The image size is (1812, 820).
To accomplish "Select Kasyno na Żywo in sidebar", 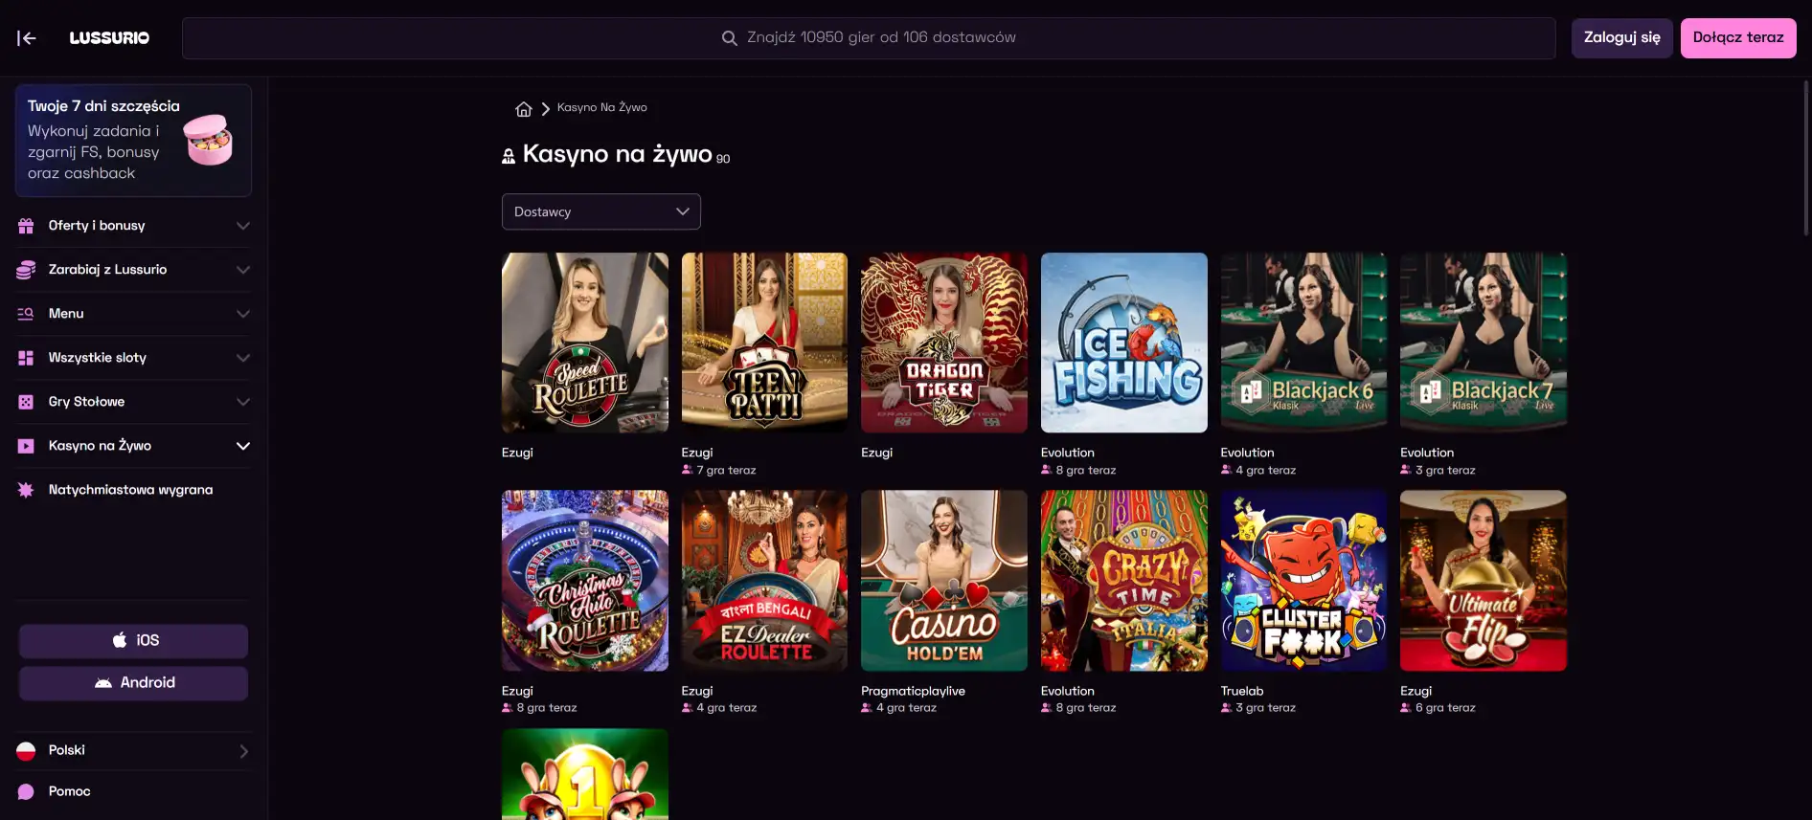I will click(133, 446).
